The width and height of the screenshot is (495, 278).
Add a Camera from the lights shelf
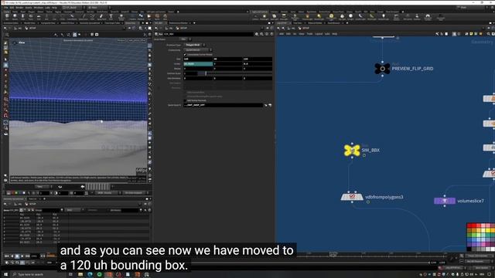pyautogui.click(x=255, y=17)
